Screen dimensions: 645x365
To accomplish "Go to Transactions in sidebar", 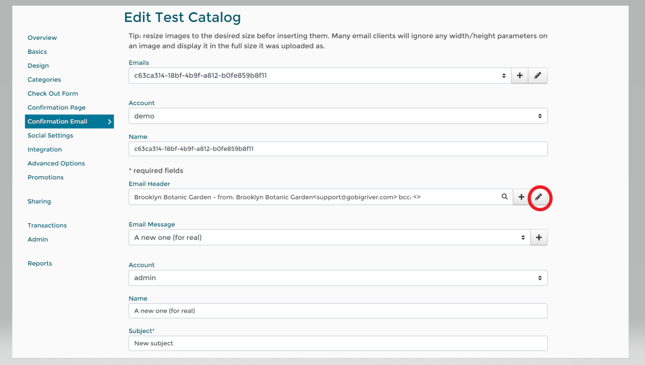I will tap(47, 225).
